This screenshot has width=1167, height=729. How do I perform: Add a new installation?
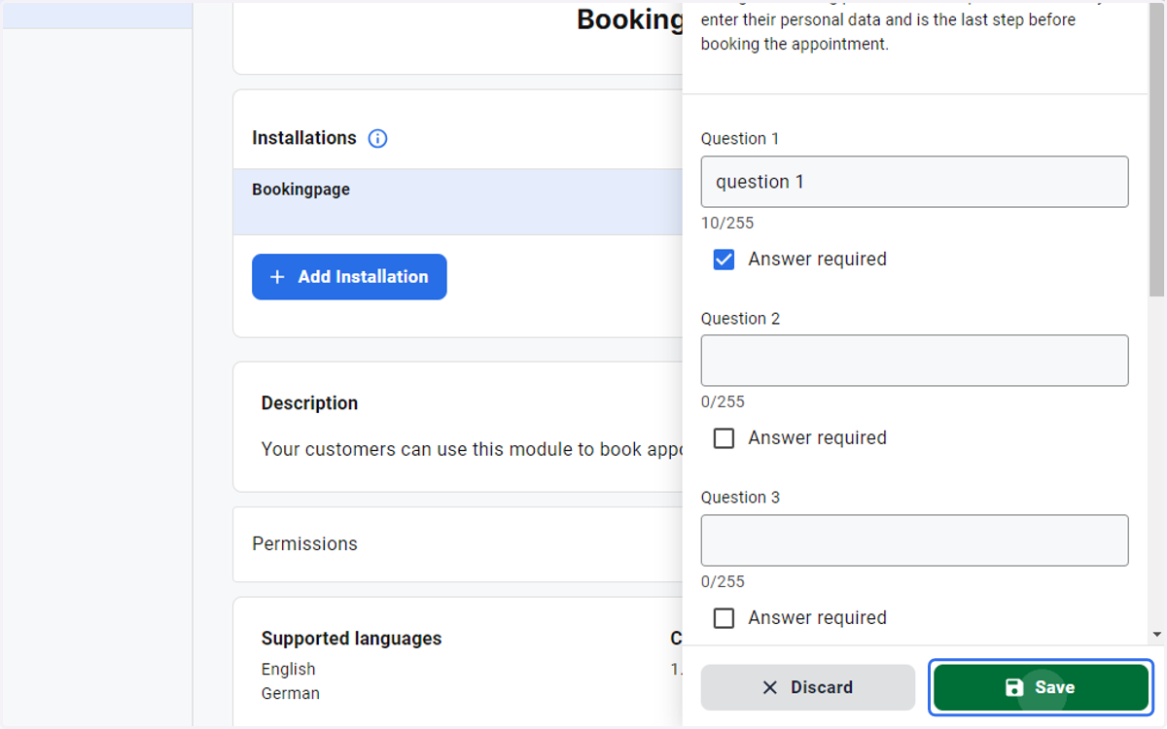(349, 277)
